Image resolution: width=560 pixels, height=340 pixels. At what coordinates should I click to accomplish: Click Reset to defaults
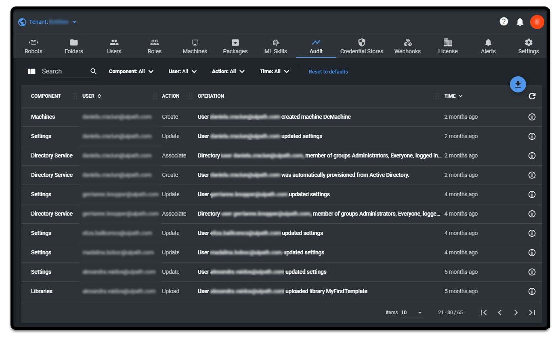[x=328, y=71]
